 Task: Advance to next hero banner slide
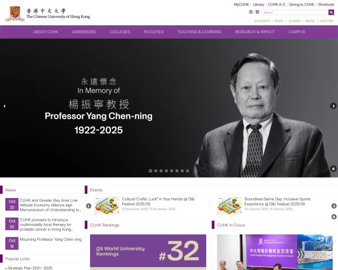[x=333, y=106]
